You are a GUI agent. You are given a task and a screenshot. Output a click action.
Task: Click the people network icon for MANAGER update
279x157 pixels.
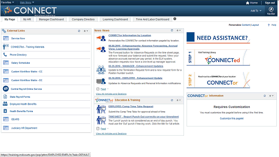pos(101,70)
